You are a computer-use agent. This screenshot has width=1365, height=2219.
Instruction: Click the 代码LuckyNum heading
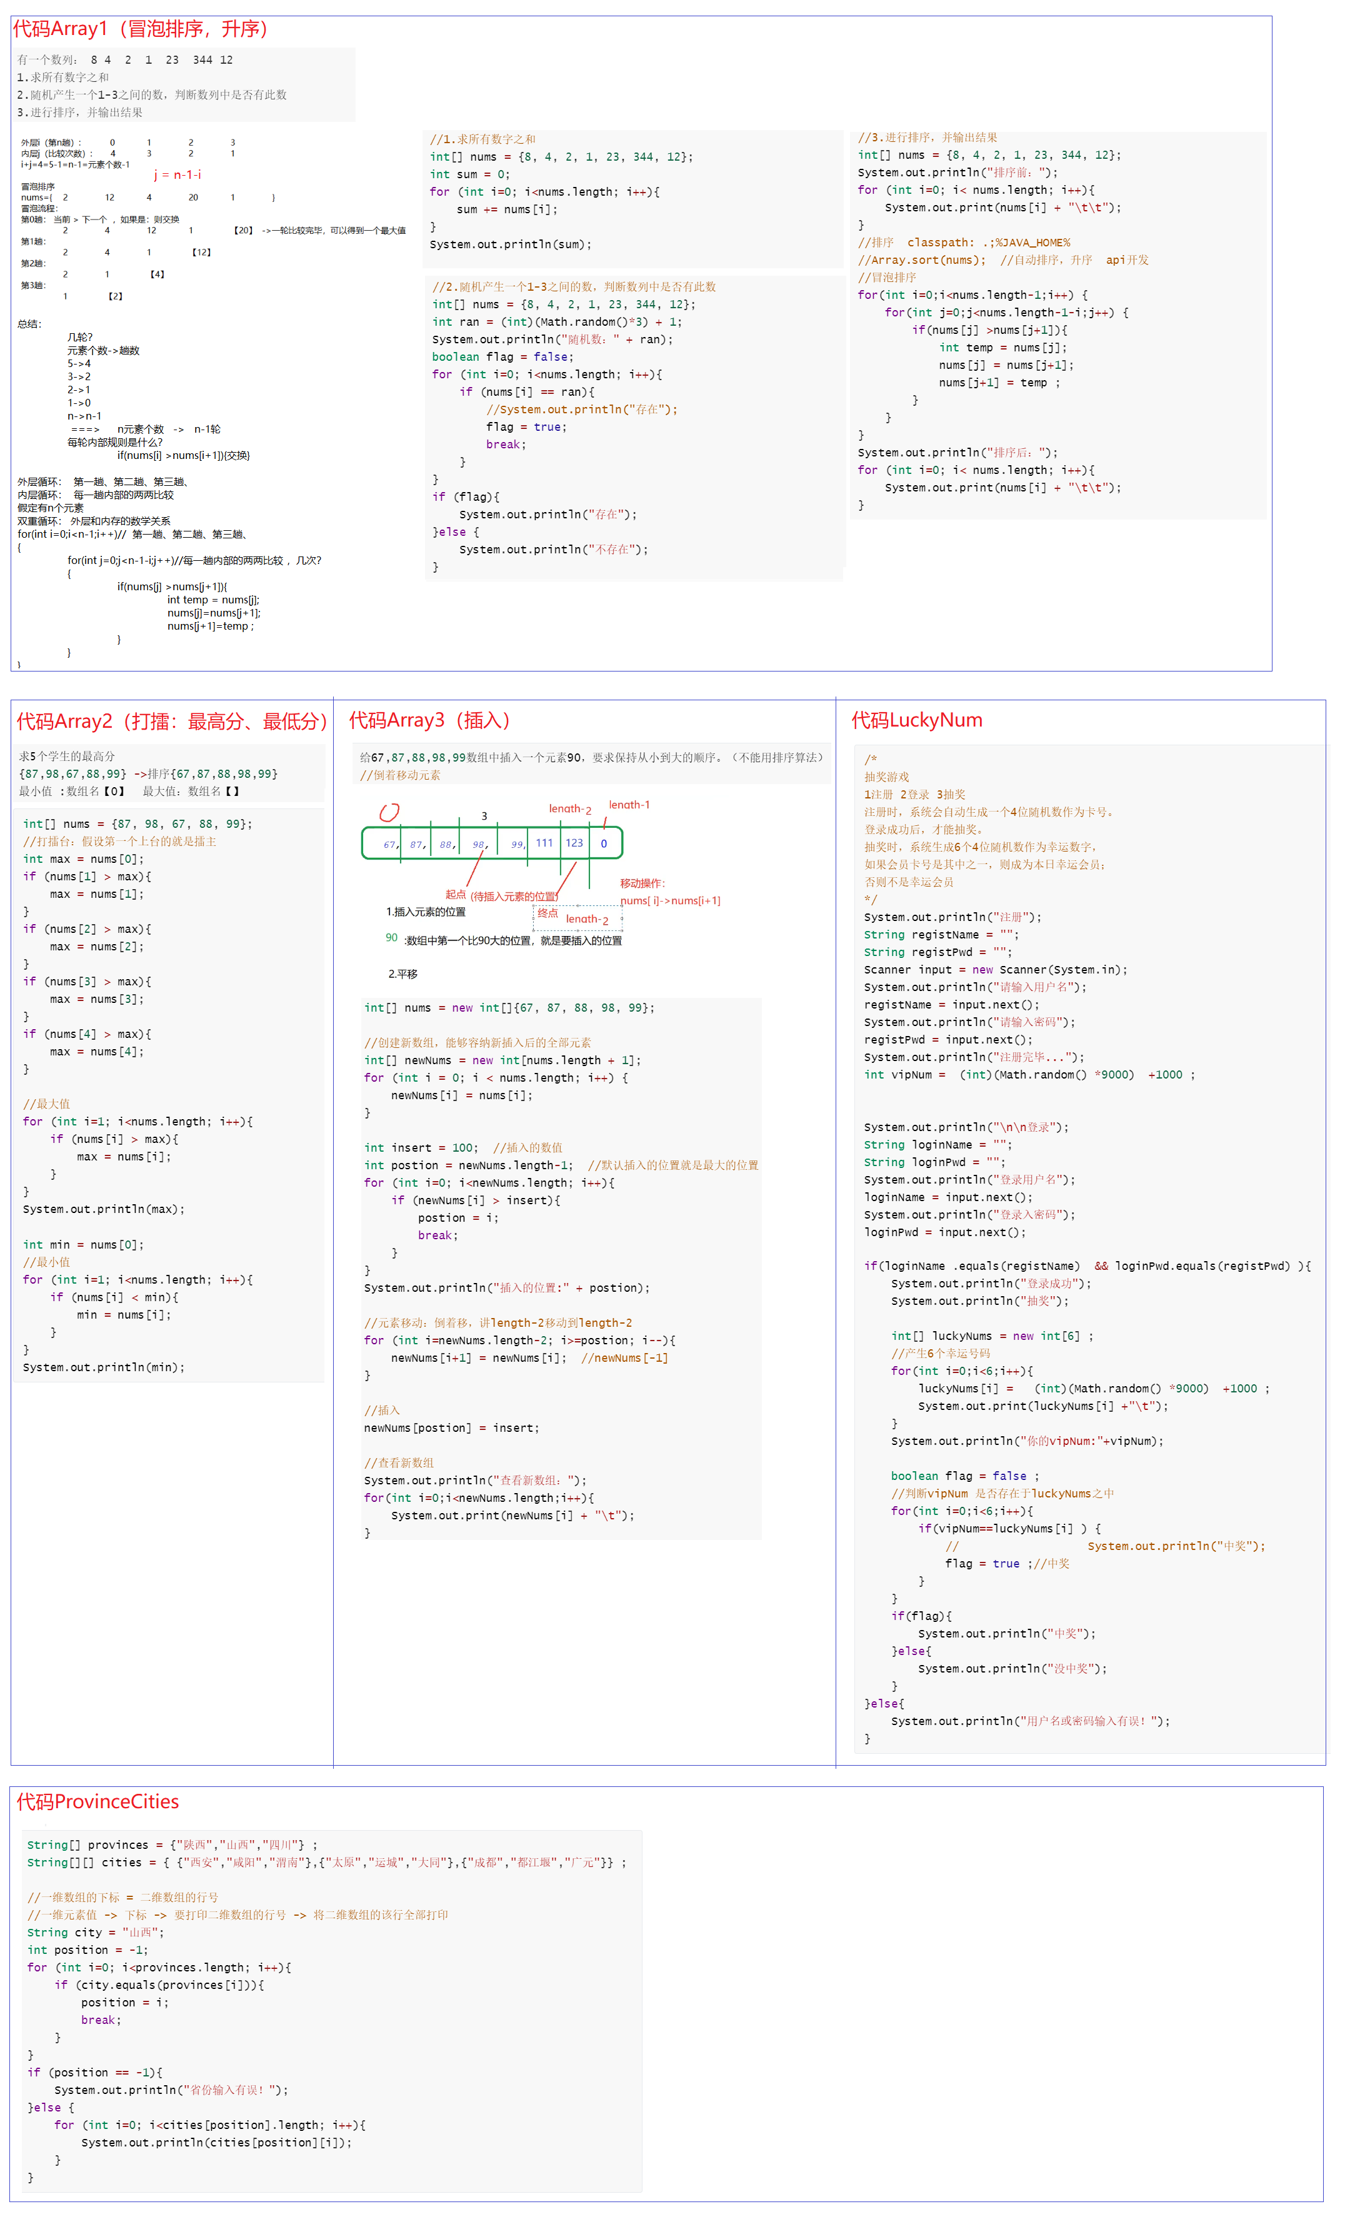point(916,721)
